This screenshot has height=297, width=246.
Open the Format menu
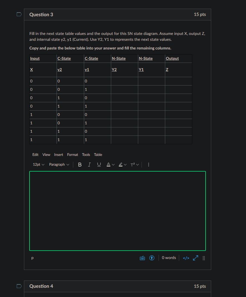point(72,155)
